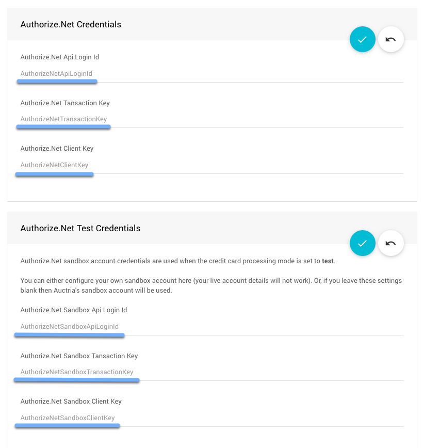This screenshot has height=448, width=423.
Task: Revert changes in Authorize.Net Credentials section
Action: (x=391, y=39)
